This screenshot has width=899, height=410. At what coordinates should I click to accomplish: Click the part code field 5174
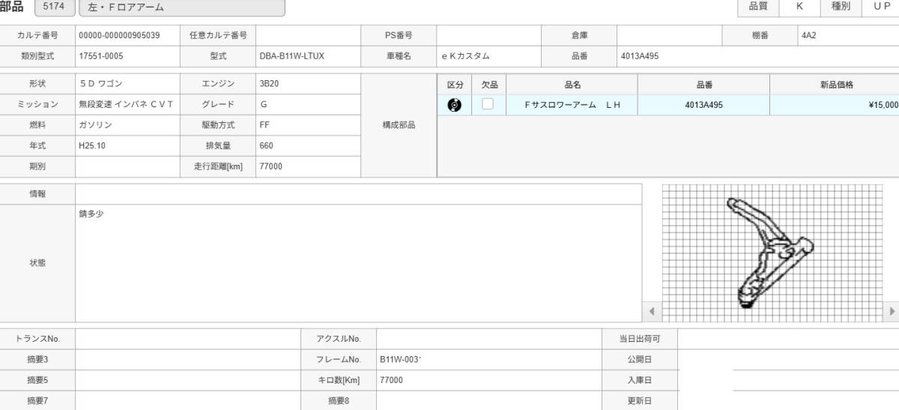[x=53, y=7]
